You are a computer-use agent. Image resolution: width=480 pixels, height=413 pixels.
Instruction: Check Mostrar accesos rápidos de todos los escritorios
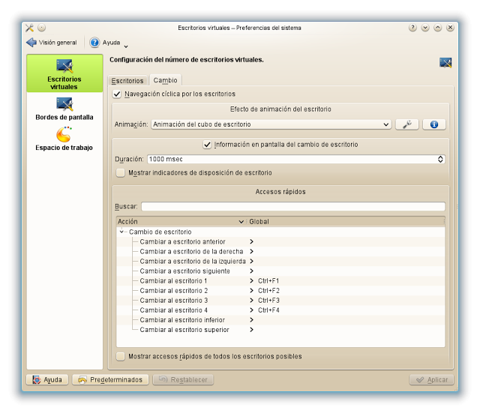pyautogui.click(x=121, y=356)
